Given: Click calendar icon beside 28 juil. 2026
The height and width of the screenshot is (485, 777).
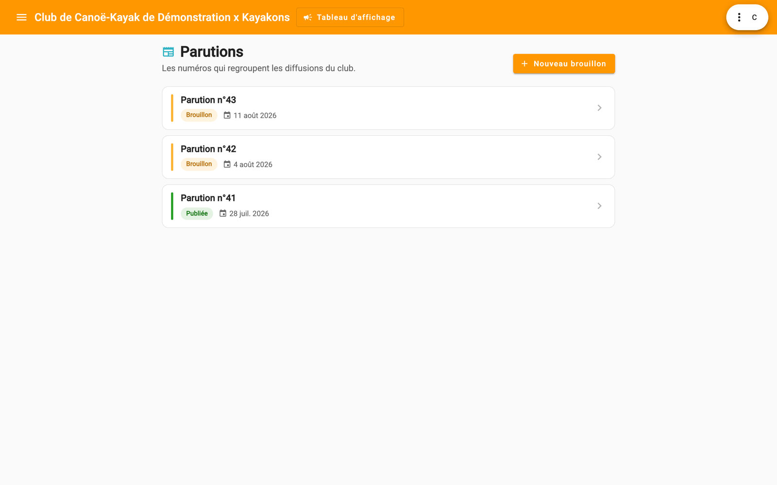Looking at the screenshot, I should click(x=223, y=213).
